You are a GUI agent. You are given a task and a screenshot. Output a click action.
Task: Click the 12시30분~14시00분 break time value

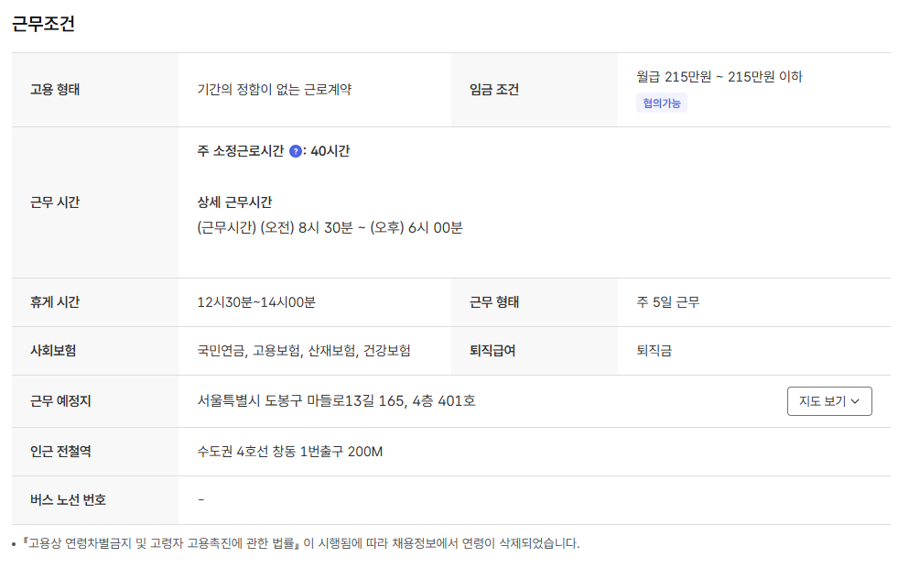tap(256, 302)
